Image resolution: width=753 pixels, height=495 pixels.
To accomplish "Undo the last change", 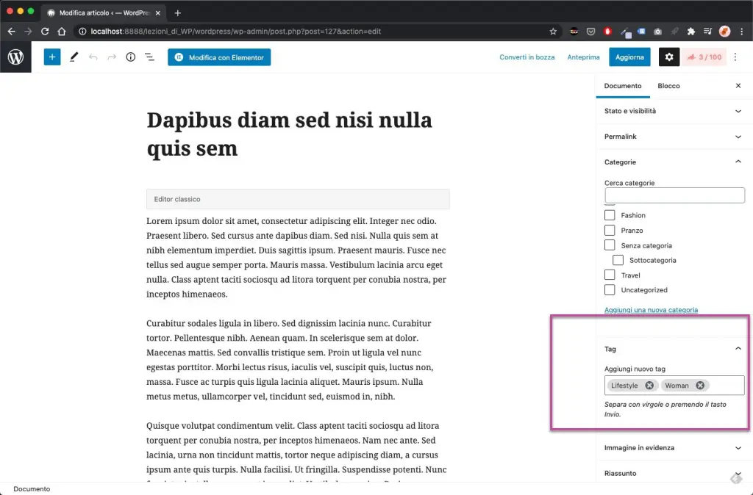I will [x=93, y=57].
